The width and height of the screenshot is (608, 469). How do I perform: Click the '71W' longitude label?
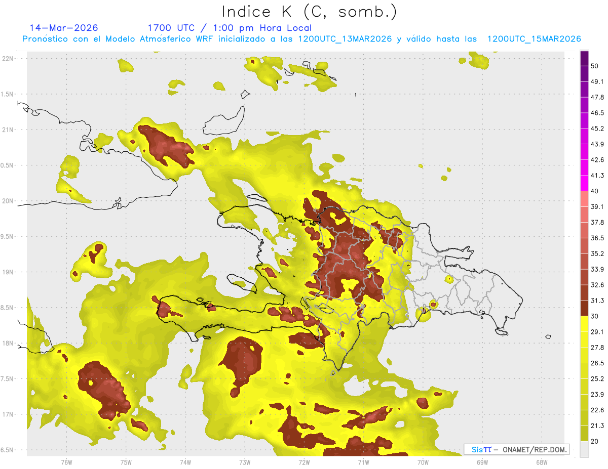(x=363, y=462)
